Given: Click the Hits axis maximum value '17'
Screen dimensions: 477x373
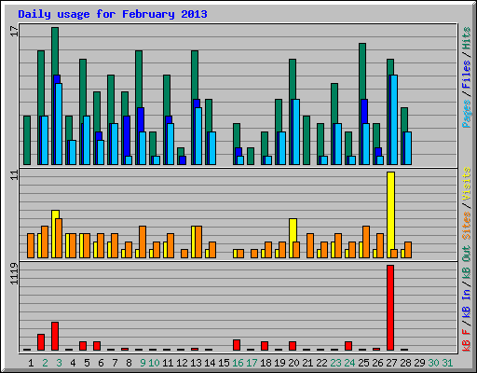Looking at the screenshot, I should tap(14, 31).
